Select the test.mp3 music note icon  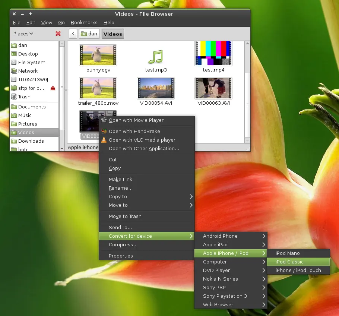[x=156, y=57]
